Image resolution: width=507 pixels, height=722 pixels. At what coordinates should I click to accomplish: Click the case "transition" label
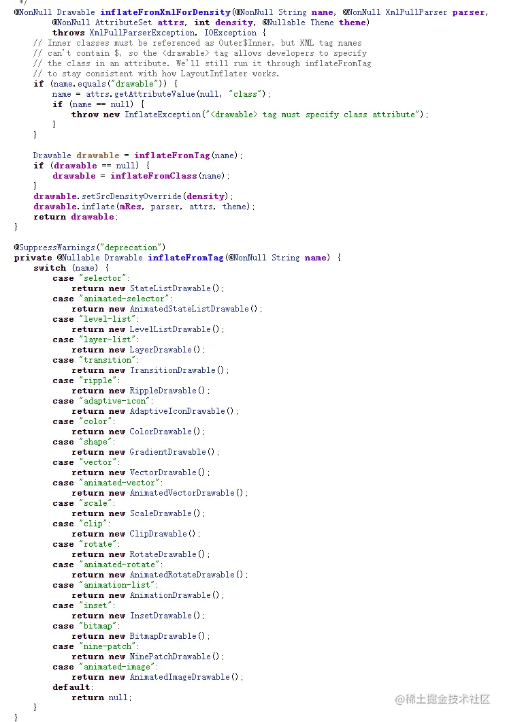pyautogui.click(x=95, y=360)
